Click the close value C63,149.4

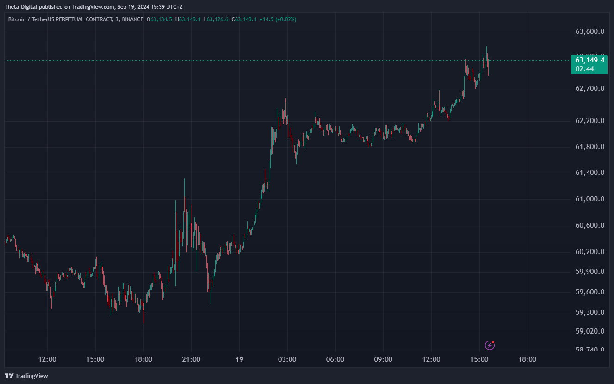point(244,19)
